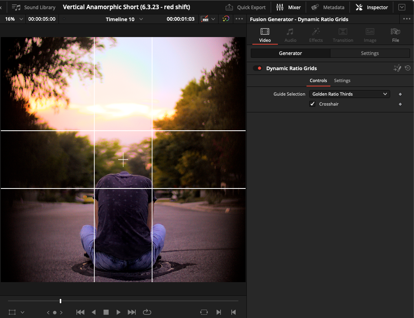
Task: Go to next marker arrow
Action: tap(61, 312)
